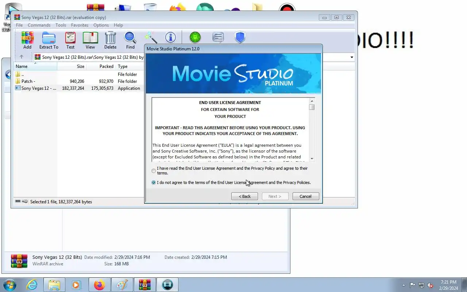Select the 'Sony Vegas 12 -' application row
The height and width of the screenshot is (292, 467).
click(x=79, y=88)
